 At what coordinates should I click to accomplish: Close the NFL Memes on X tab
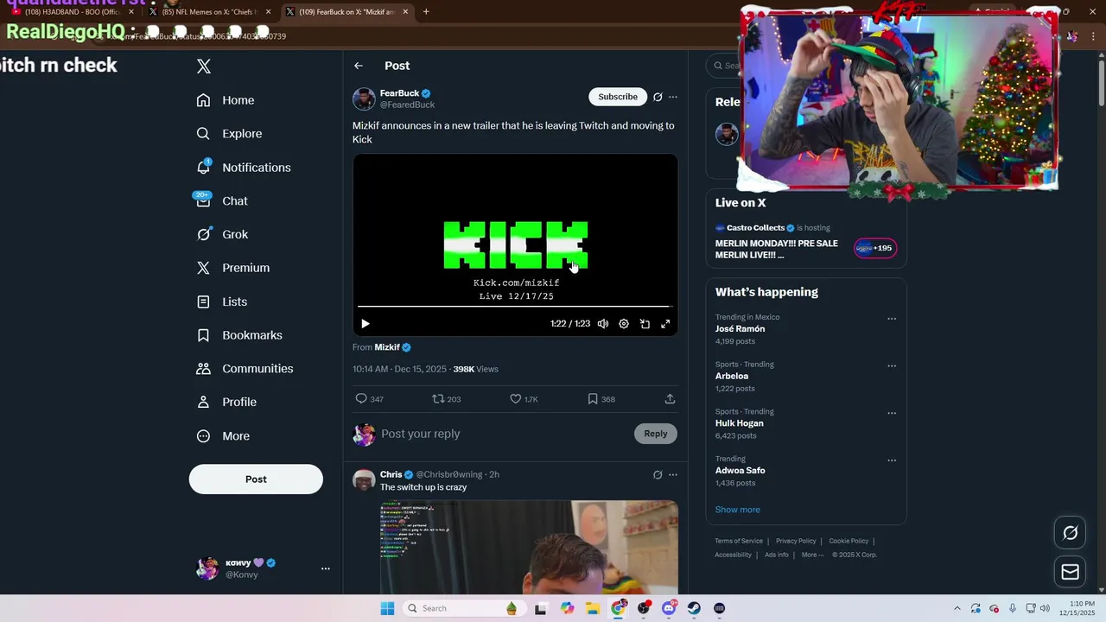pos(269,12)
